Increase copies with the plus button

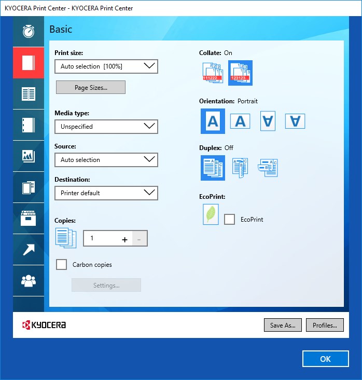pyautogui.click(x=124, y=239)
